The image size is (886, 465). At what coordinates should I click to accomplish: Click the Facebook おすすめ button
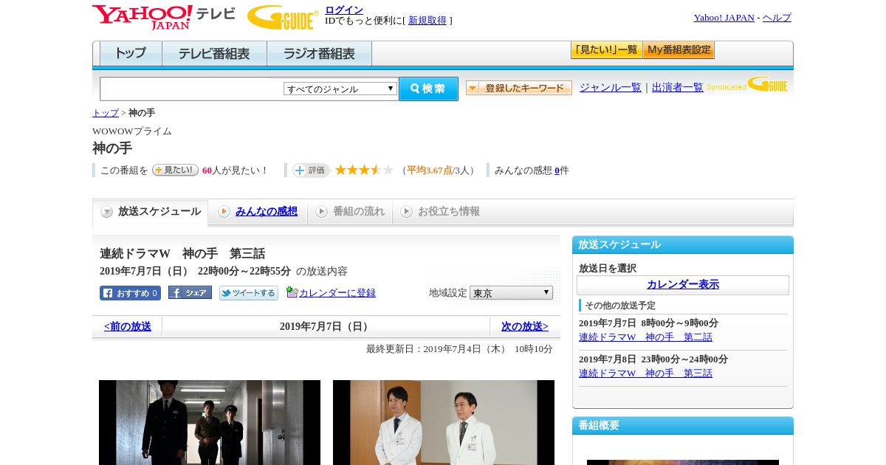(130, 293)
